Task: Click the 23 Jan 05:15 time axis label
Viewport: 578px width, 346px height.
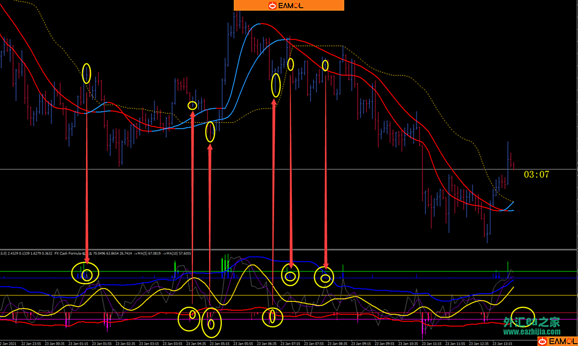Action: tap(219, 343)
